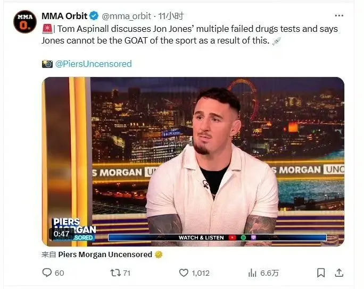
Task: Click the share upload icon
Action: (x=339, y=273)
